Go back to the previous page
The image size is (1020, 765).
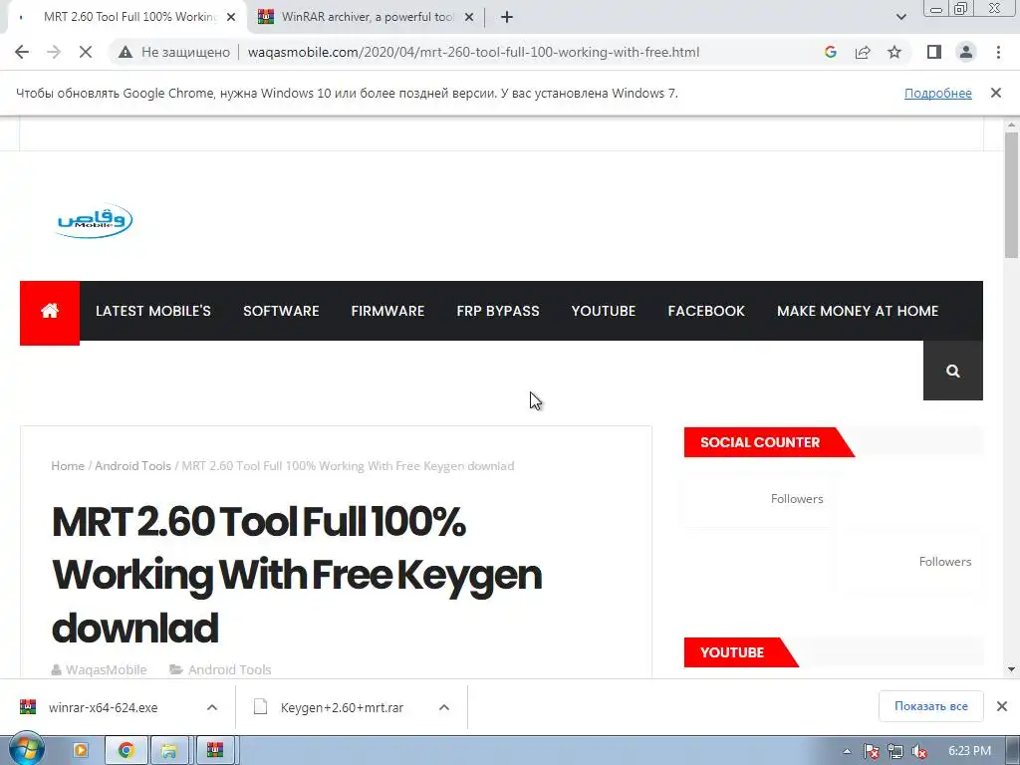point(22,52)
